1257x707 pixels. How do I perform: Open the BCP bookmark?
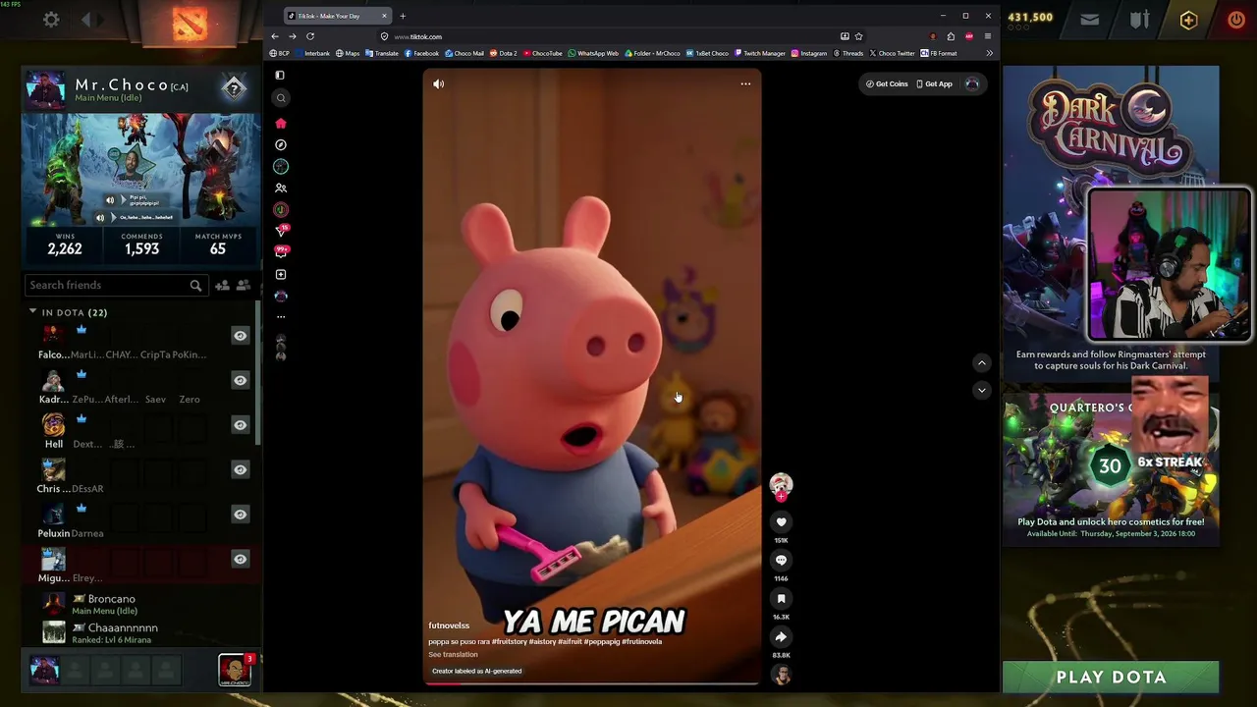click(x=280, y=53)
